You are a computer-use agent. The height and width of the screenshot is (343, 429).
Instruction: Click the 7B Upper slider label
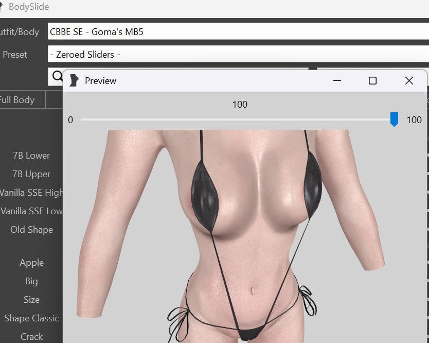coord(31,174)
